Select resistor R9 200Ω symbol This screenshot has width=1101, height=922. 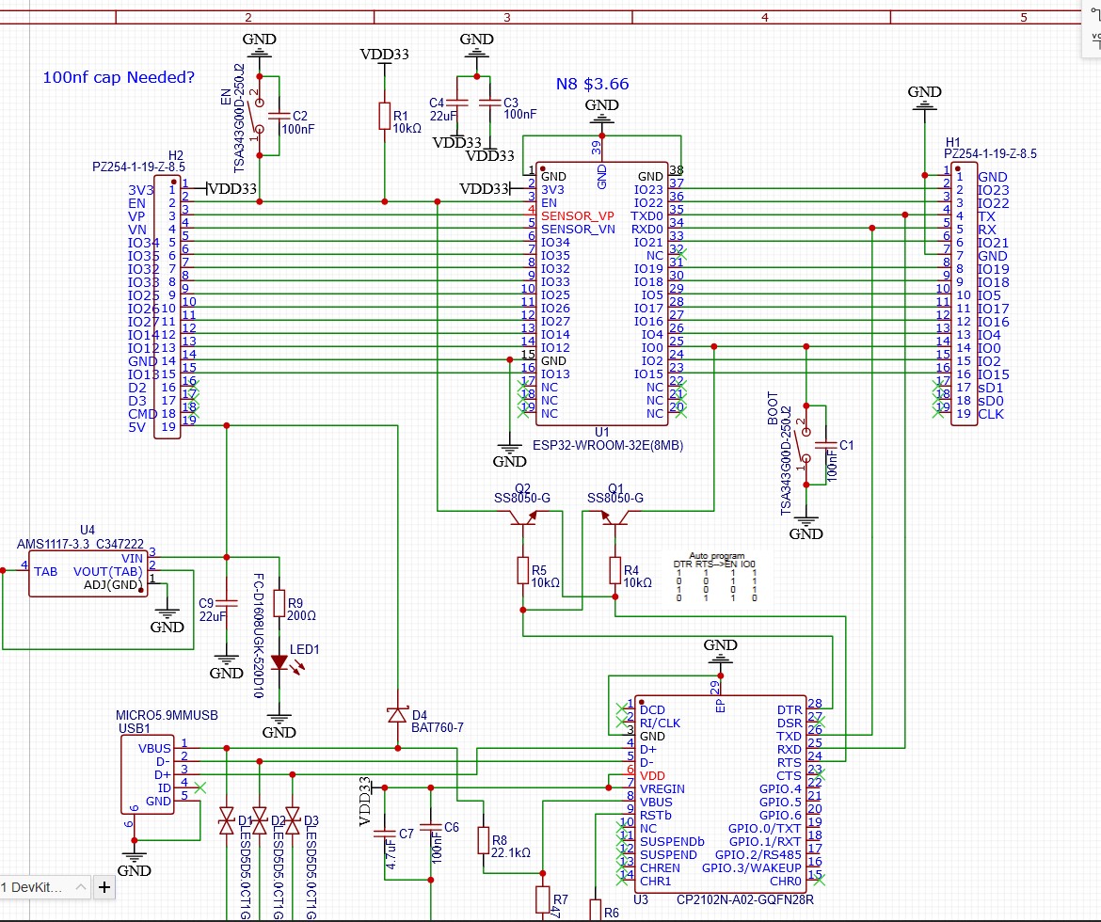(x=279, y=603)
